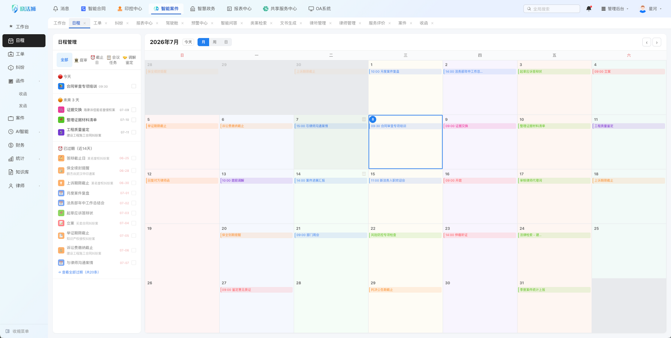
Task: Click the 全局搜索 search field
Action: [x=552, y=9]
